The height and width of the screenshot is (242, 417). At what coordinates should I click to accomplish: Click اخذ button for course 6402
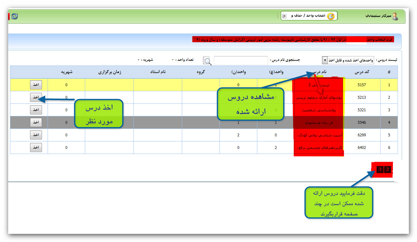36,147
